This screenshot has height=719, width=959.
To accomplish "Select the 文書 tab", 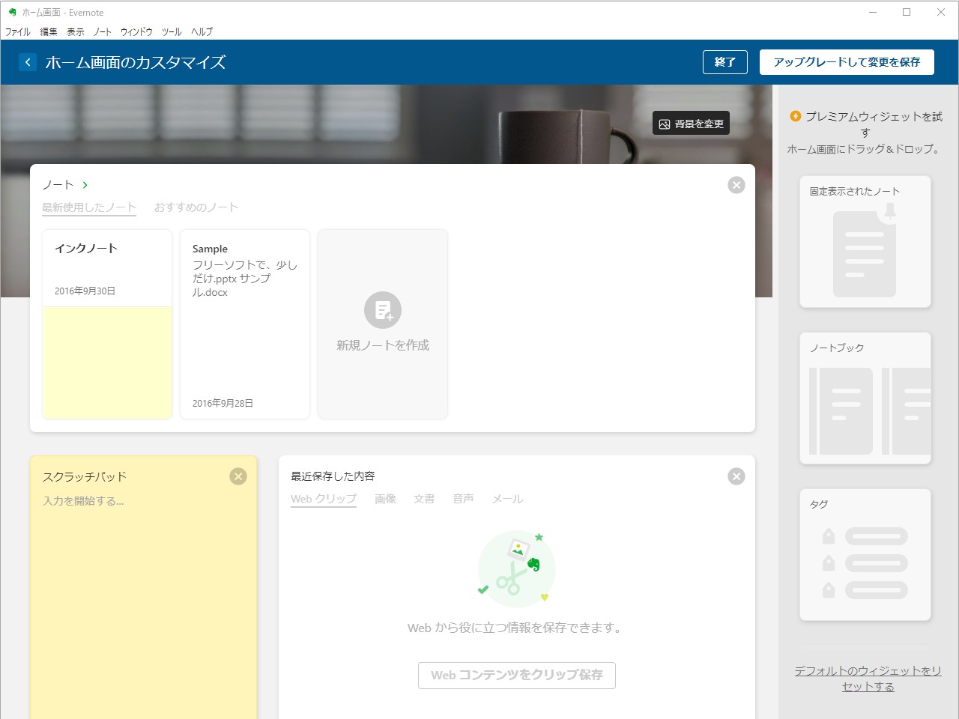I will (x=424, y=499).
